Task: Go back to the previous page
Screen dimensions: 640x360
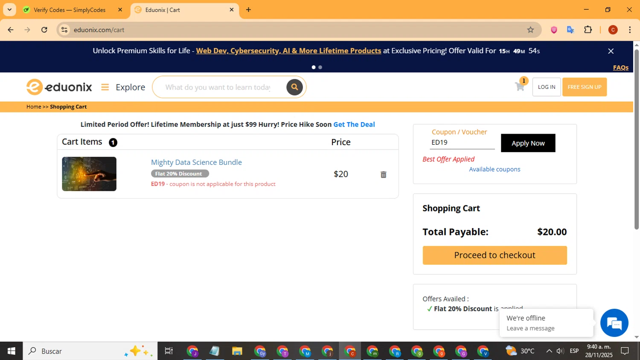Action: [x=11, y=30]
